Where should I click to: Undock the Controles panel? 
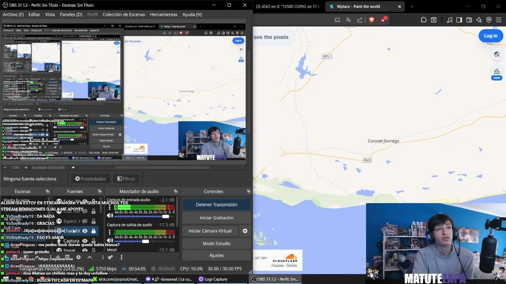click(x=248, y=191)
